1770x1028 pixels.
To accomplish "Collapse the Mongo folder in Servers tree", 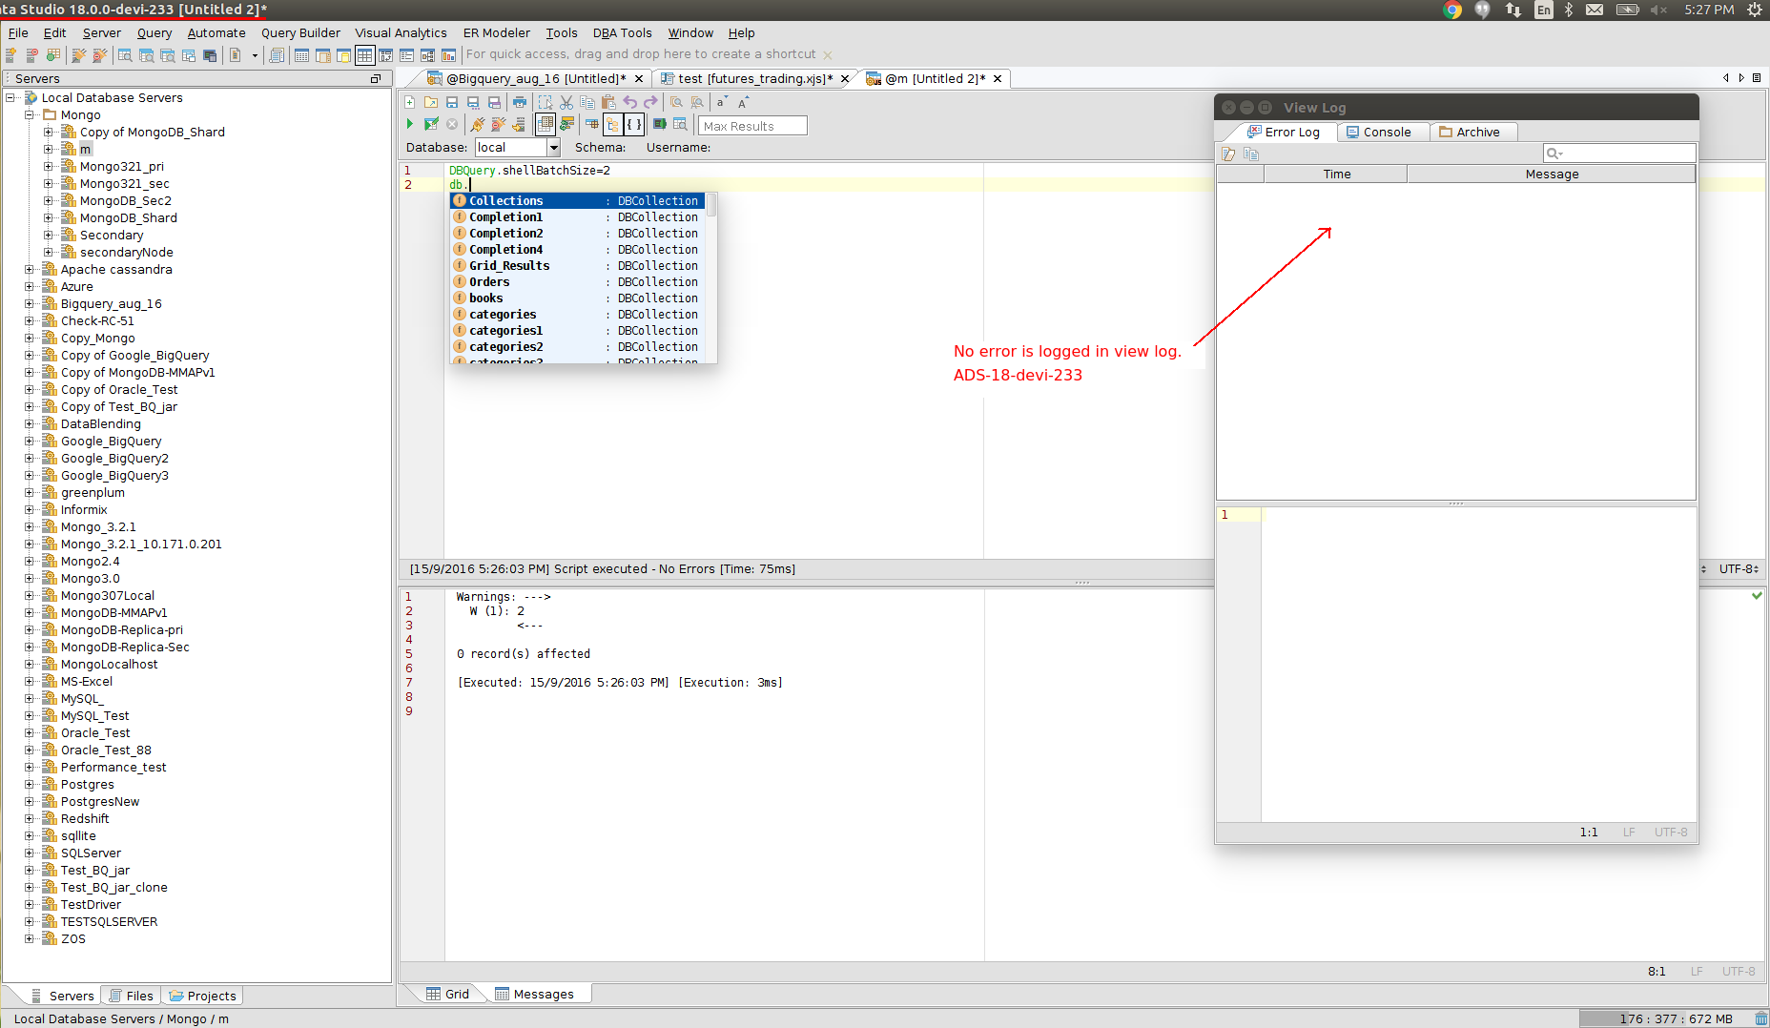I will (x=30, y=114).
